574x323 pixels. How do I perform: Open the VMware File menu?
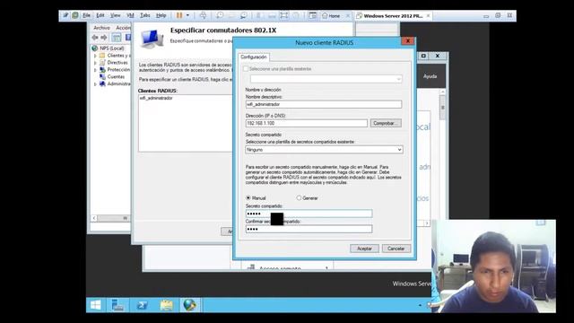[x=86, y=15]
